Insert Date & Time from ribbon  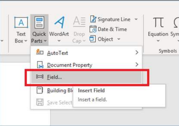[x=108, y=29]
